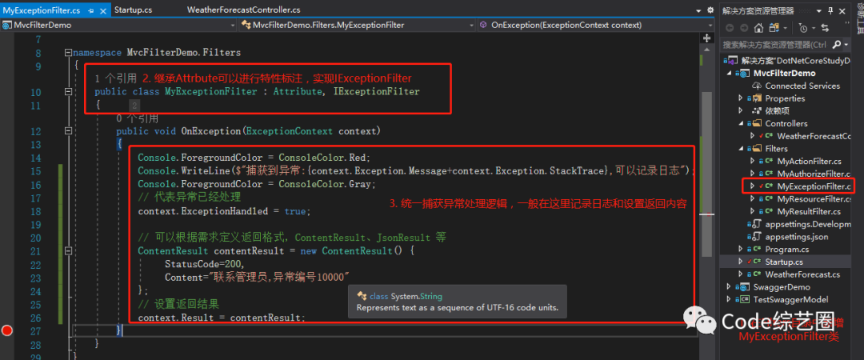Expand the Properties node
The image size is (864, 360).
[741, 98]
